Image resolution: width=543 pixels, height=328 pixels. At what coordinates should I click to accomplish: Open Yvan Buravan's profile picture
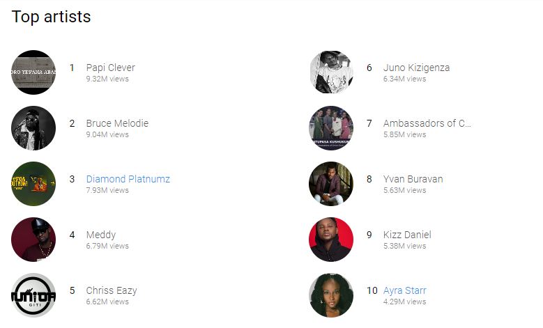[331, 184]
